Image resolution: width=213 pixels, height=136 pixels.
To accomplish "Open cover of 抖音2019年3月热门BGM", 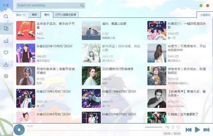I will pos(91,117).
